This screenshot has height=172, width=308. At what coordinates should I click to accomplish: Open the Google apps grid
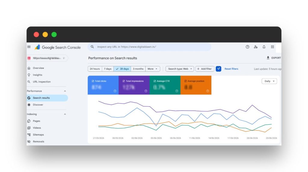point(272,47)
